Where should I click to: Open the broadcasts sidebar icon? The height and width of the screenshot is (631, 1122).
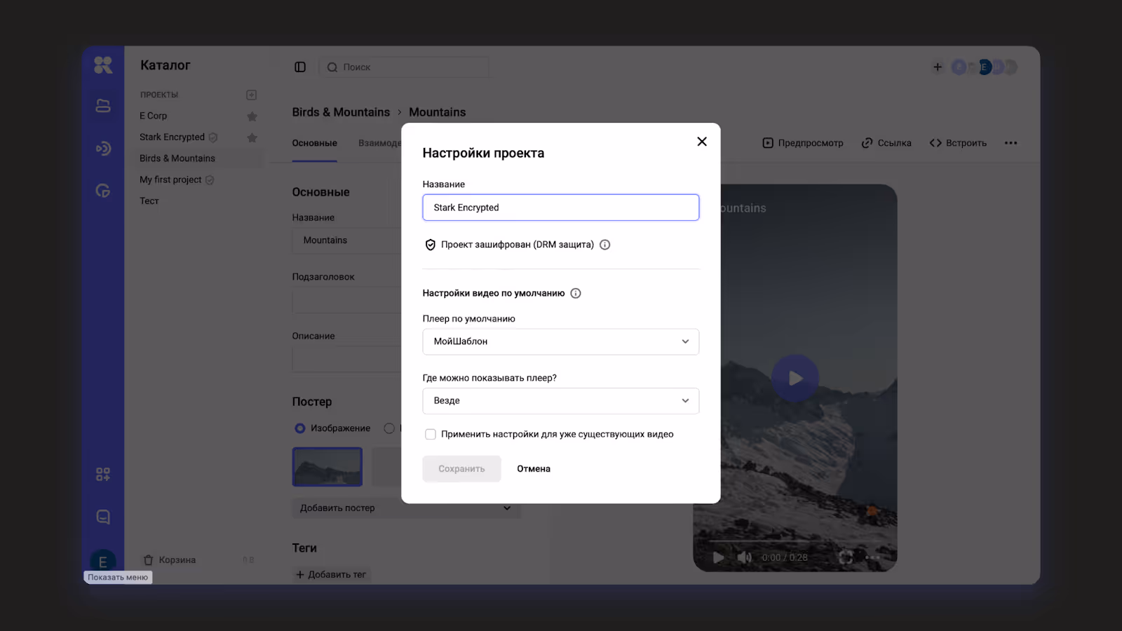103,148
